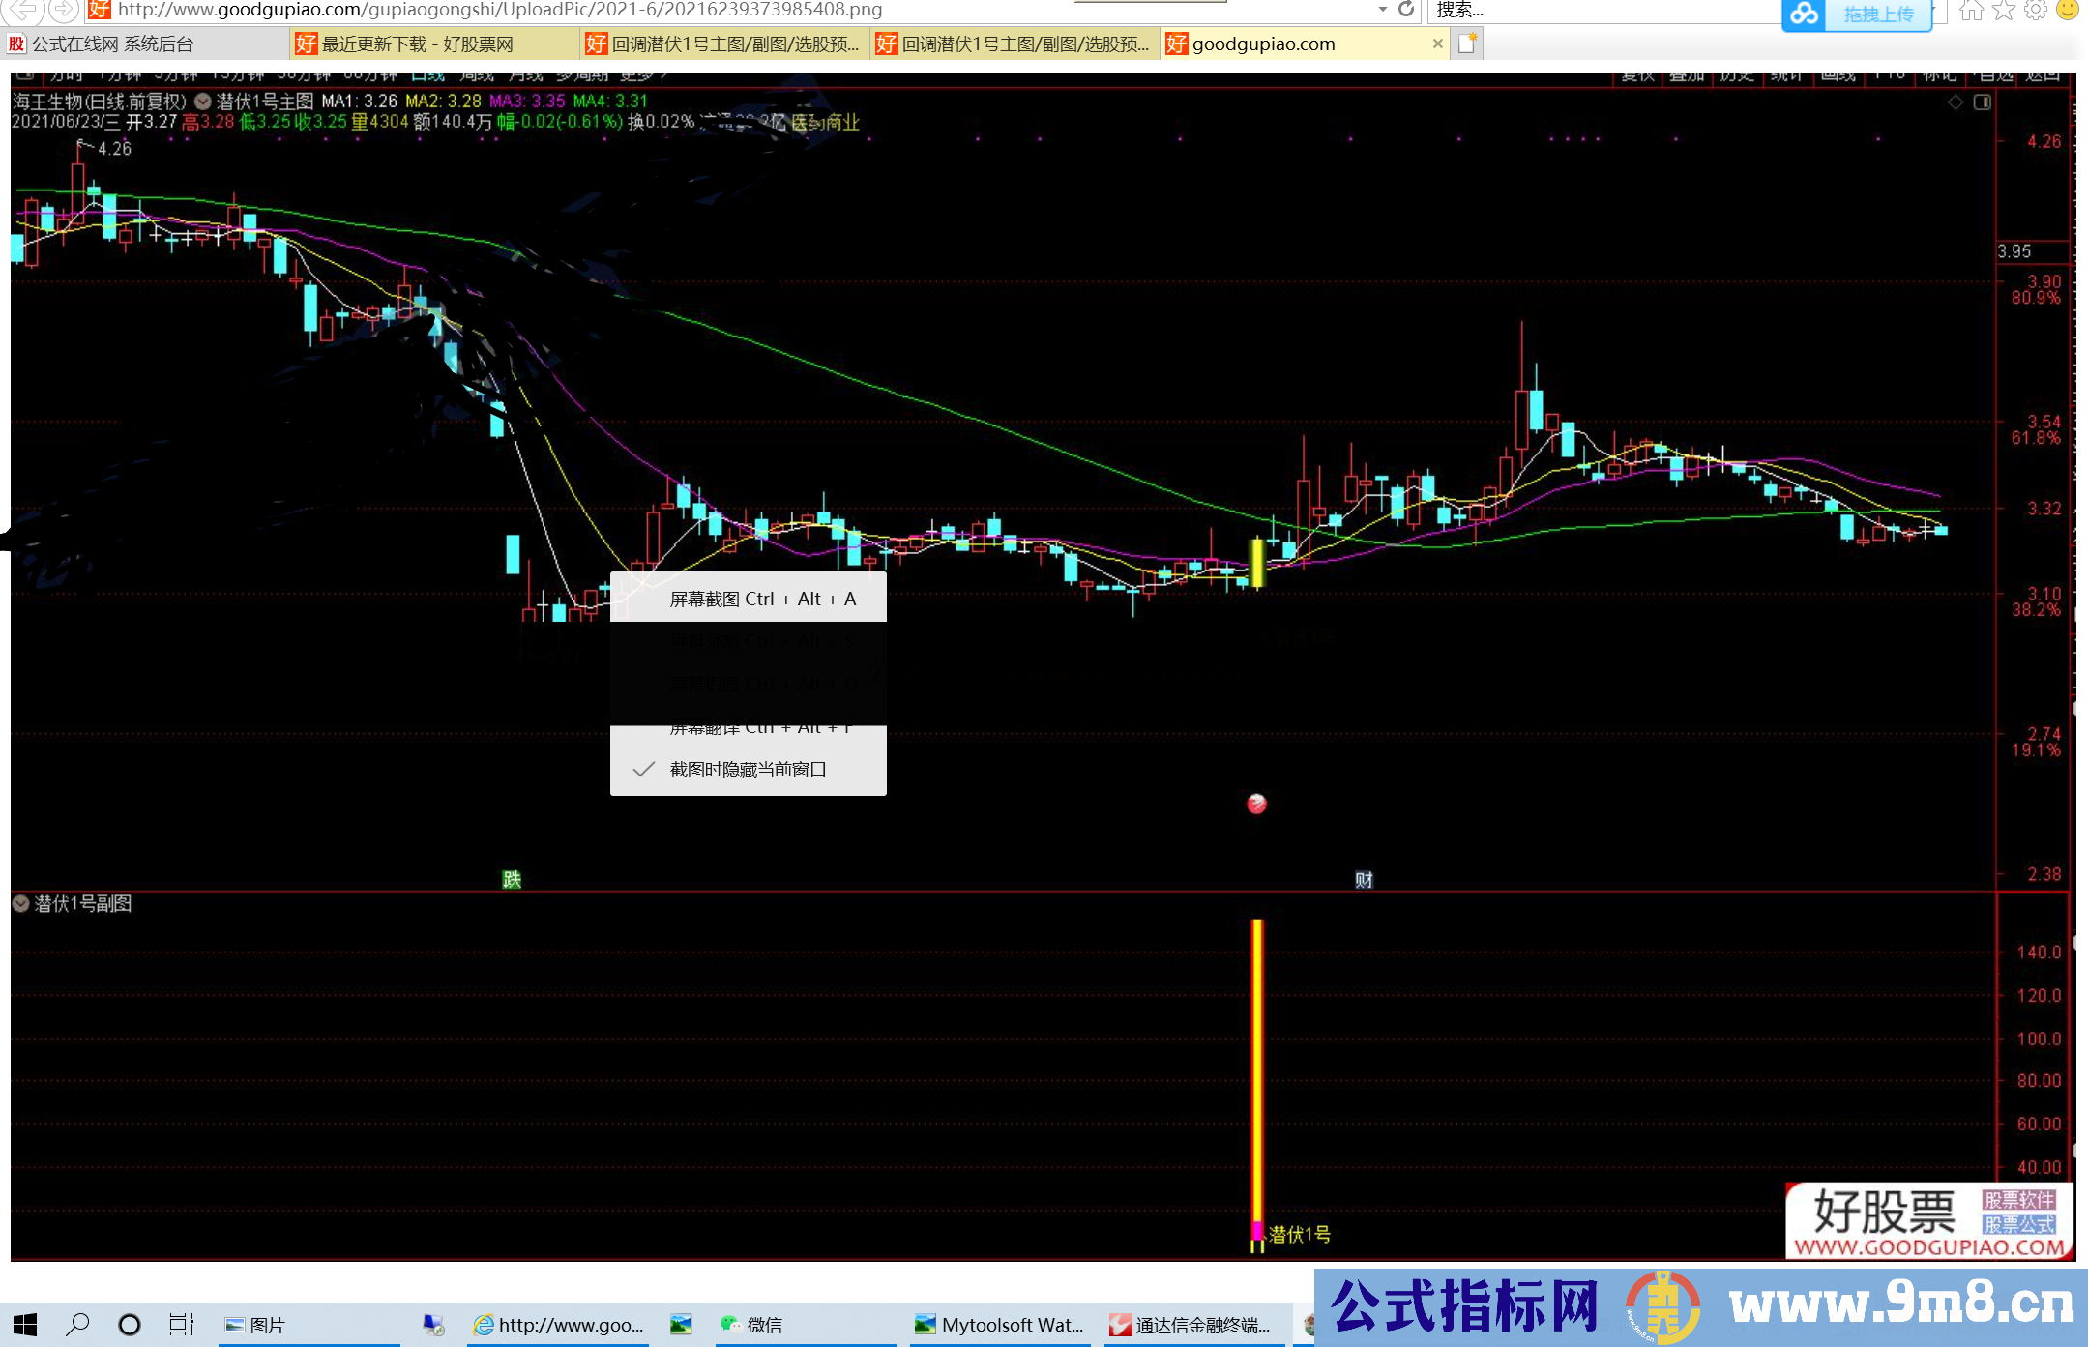Image resolution: width=2088 pixels, height=1347 pixels.
Task: Open Task View on the taskbar
Action: pyautogui.click(x=181, y=1324)
